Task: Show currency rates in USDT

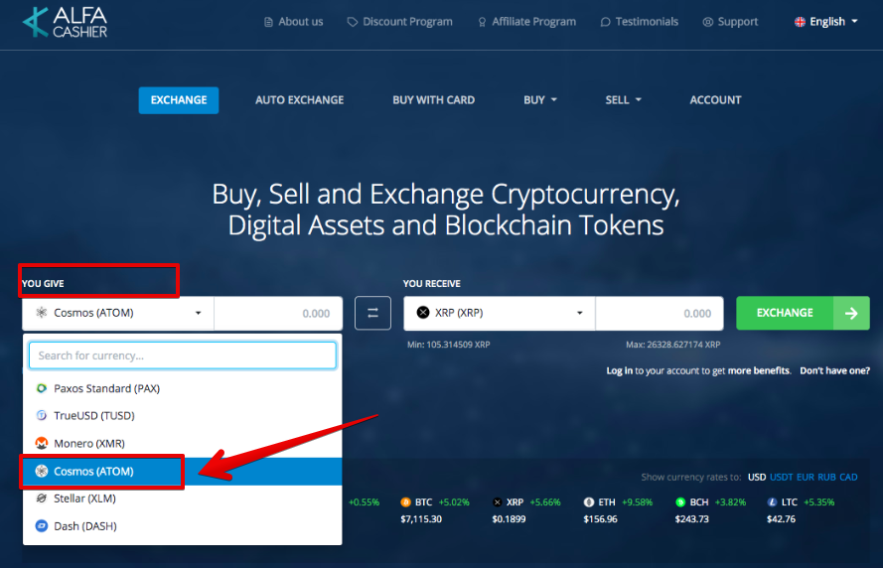Action: 781,477
